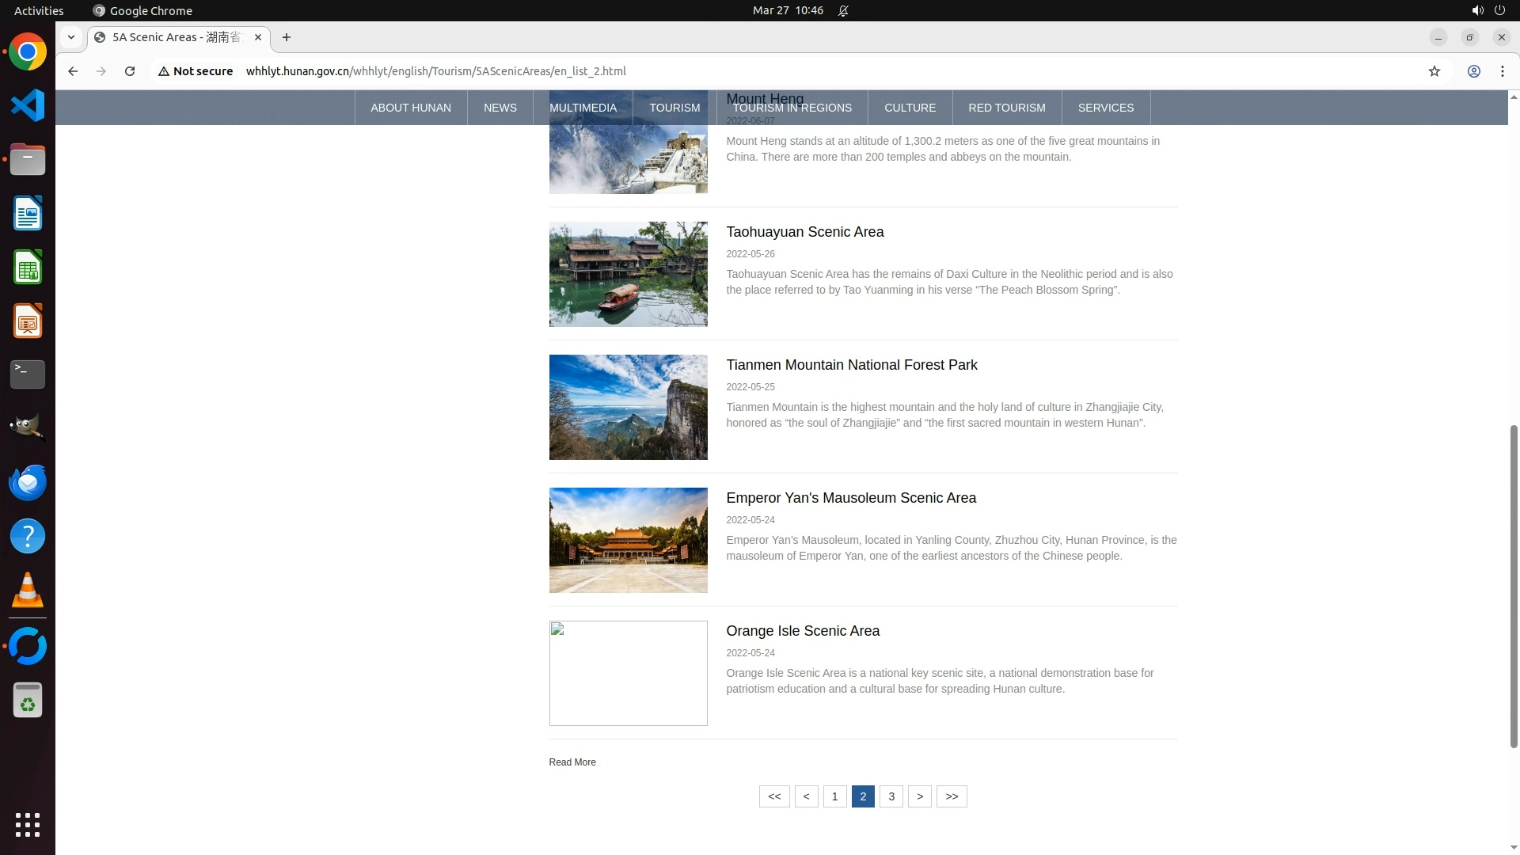The image size is (1520, 855).
Task: Expand the tab search dropdown arrow
Action: coord(71,37)
